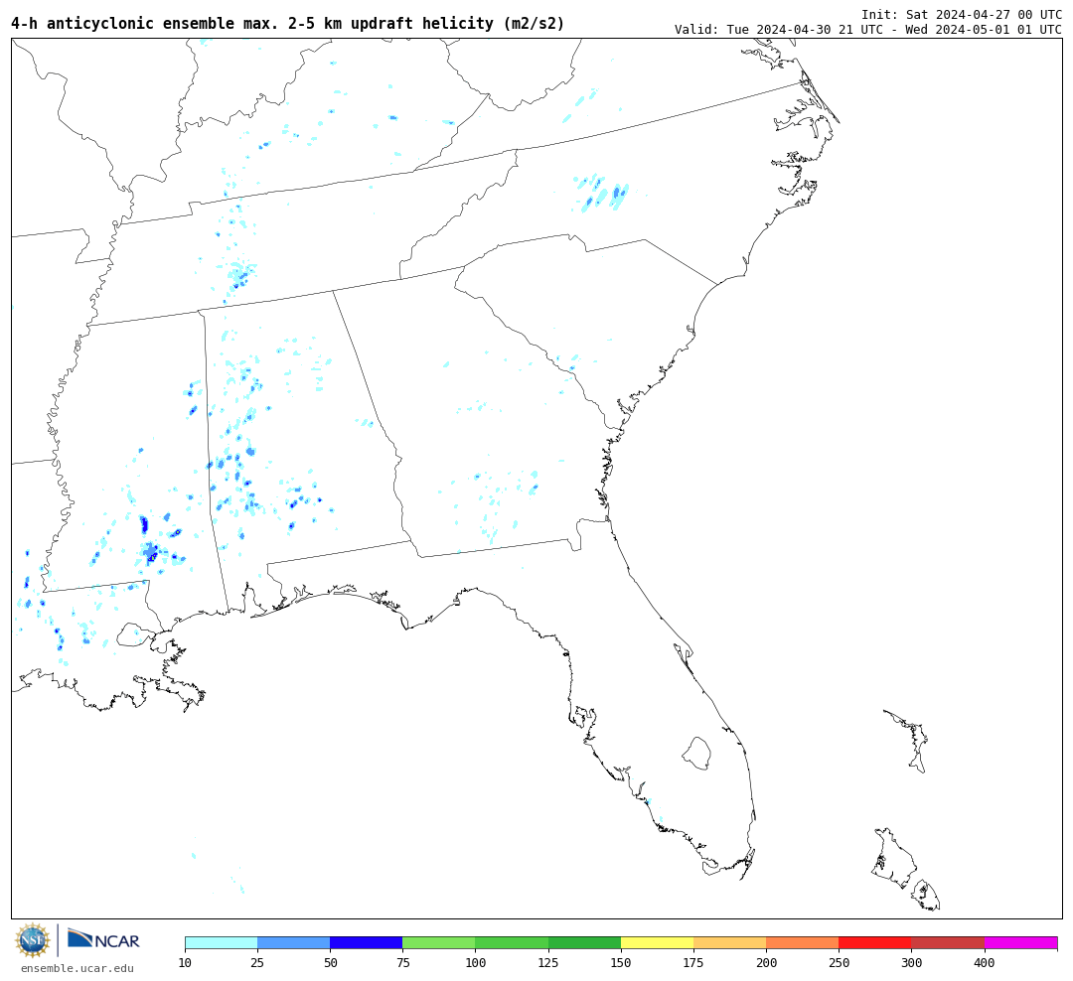The image size is (1073, 981).
Task: Click the colorbar label 75
Action: [x=403, y=963]
